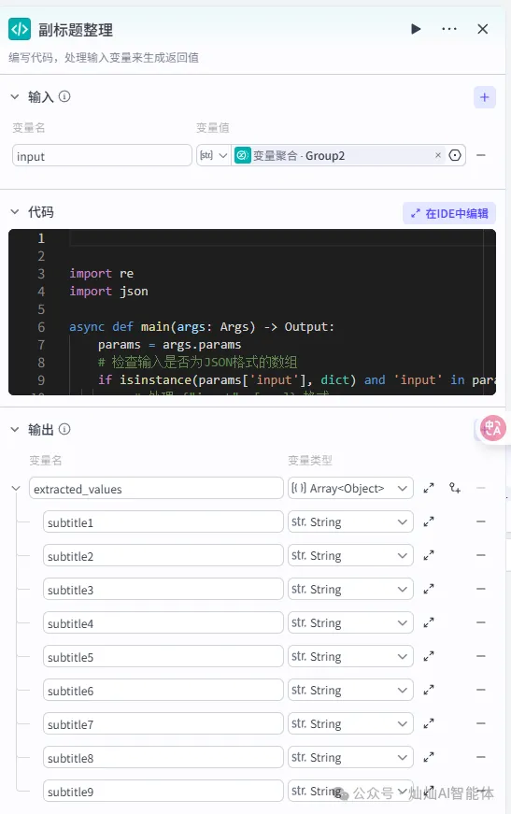Collapse the extracted_values tree node
The height and width of the screenshot is (814, 511).
16,489
